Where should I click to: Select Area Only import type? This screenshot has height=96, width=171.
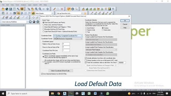tap(43, 27)
